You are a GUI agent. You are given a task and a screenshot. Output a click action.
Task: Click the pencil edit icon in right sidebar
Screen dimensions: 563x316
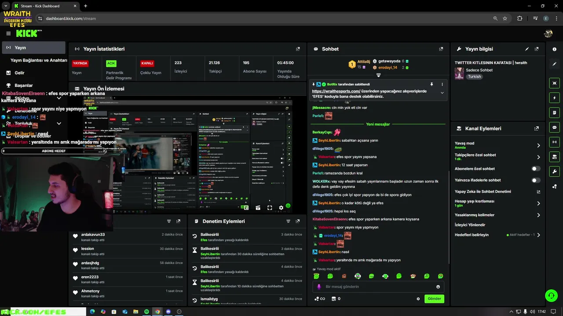point(555,64)
